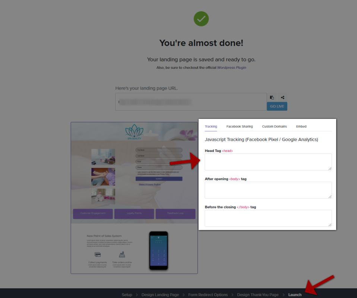Switch to the Facebook Sharing tab

pos(240,126)
